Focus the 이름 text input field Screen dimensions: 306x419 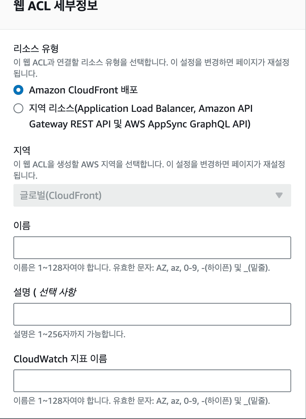pos(152,248)
